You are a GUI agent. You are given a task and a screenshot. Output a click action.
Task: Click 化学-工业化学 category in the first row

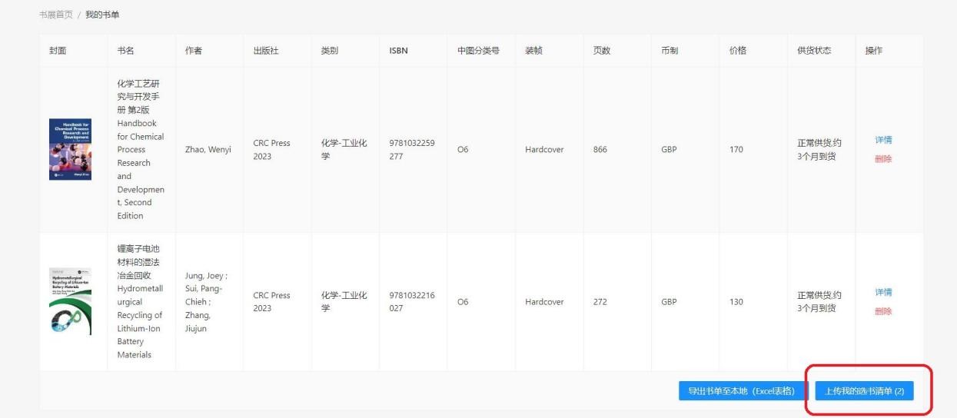pyautogui.click(x=344, y=149)
